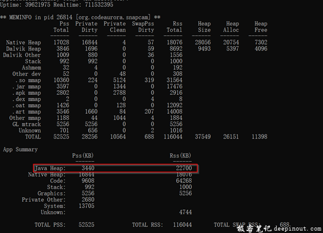Click the Heap Size column header
This screenshot has height=233, width=323.
pos(204,27)
